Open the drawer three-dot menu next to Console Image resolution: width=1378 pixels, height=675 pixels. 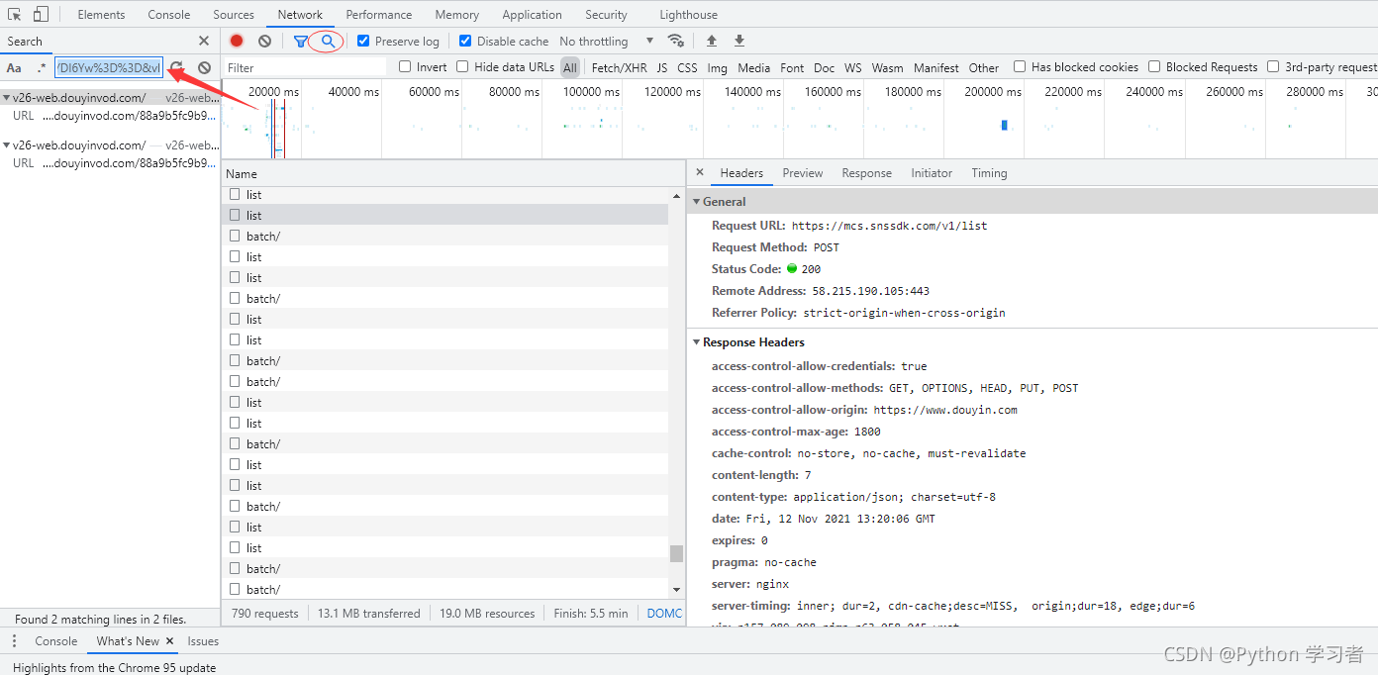(14, 640)
